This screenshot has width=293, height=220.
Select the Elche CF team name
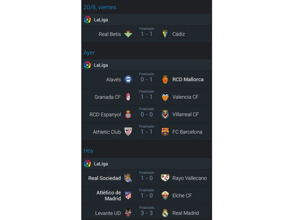tap(182, 195)
